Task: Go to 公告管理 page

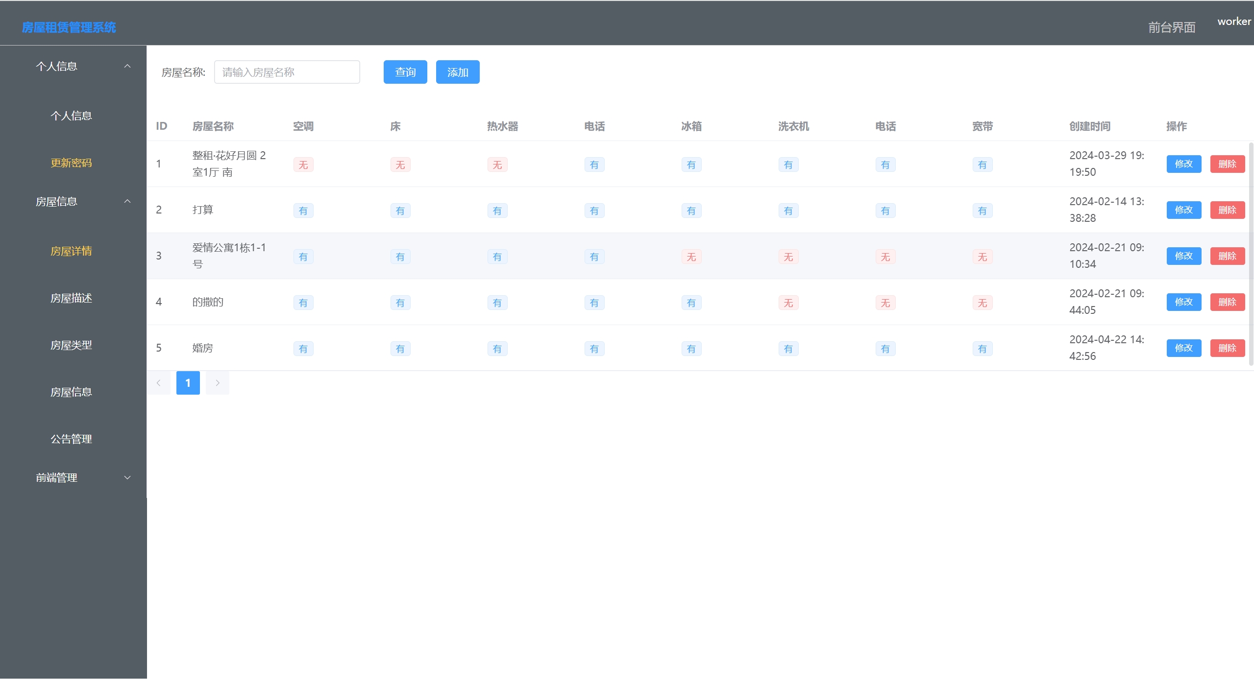Action: click(x=72, y=439)
